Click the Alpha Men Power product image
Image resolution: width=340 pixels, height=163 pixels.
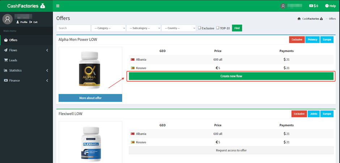point(90,70)
